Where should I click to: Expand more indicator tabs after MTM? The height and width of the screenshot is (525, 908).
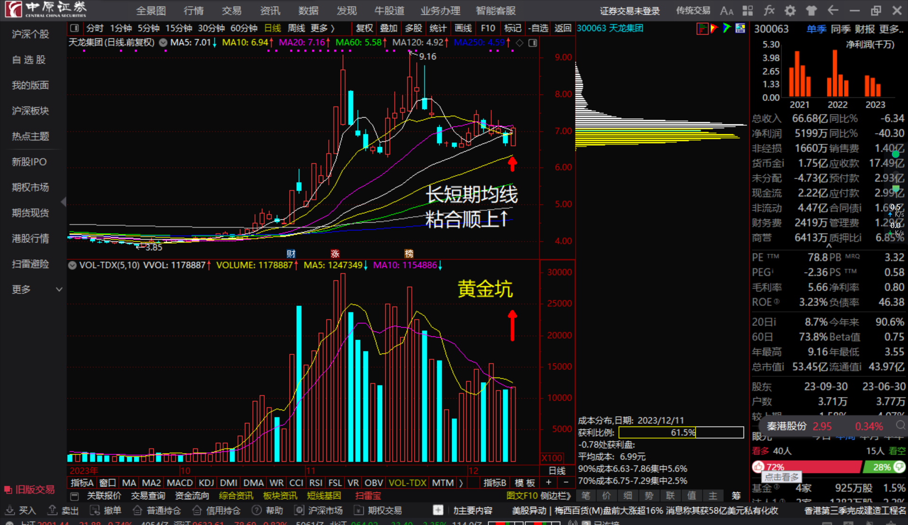pyautogui.click(x=461, y=483)
